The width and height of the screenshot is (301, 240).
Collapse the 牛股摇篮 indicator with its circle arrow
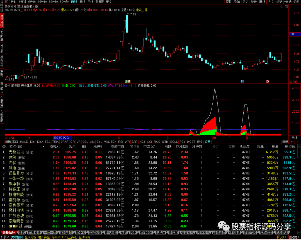[6, 86]
